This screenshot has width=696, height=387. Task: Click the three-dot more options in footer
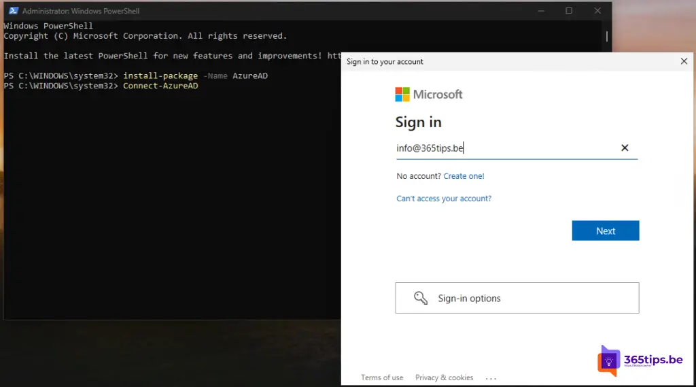click(x=491, y=378)
